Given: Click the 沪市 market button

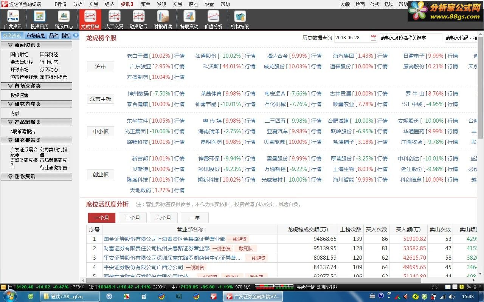Looking at the screenshot, I should 101,66.
